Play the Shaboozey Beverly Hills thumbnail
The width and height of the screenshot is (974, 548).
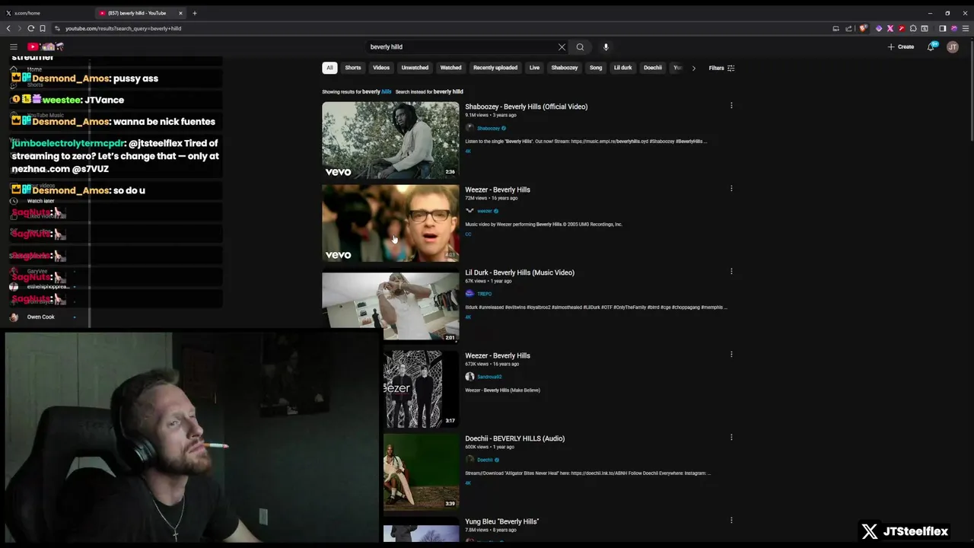coord(390,140)
